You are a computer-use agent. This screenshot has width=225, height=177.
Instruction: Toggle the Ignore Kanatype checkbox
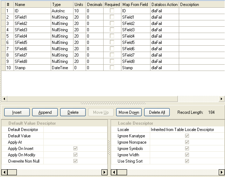(187, 136)
